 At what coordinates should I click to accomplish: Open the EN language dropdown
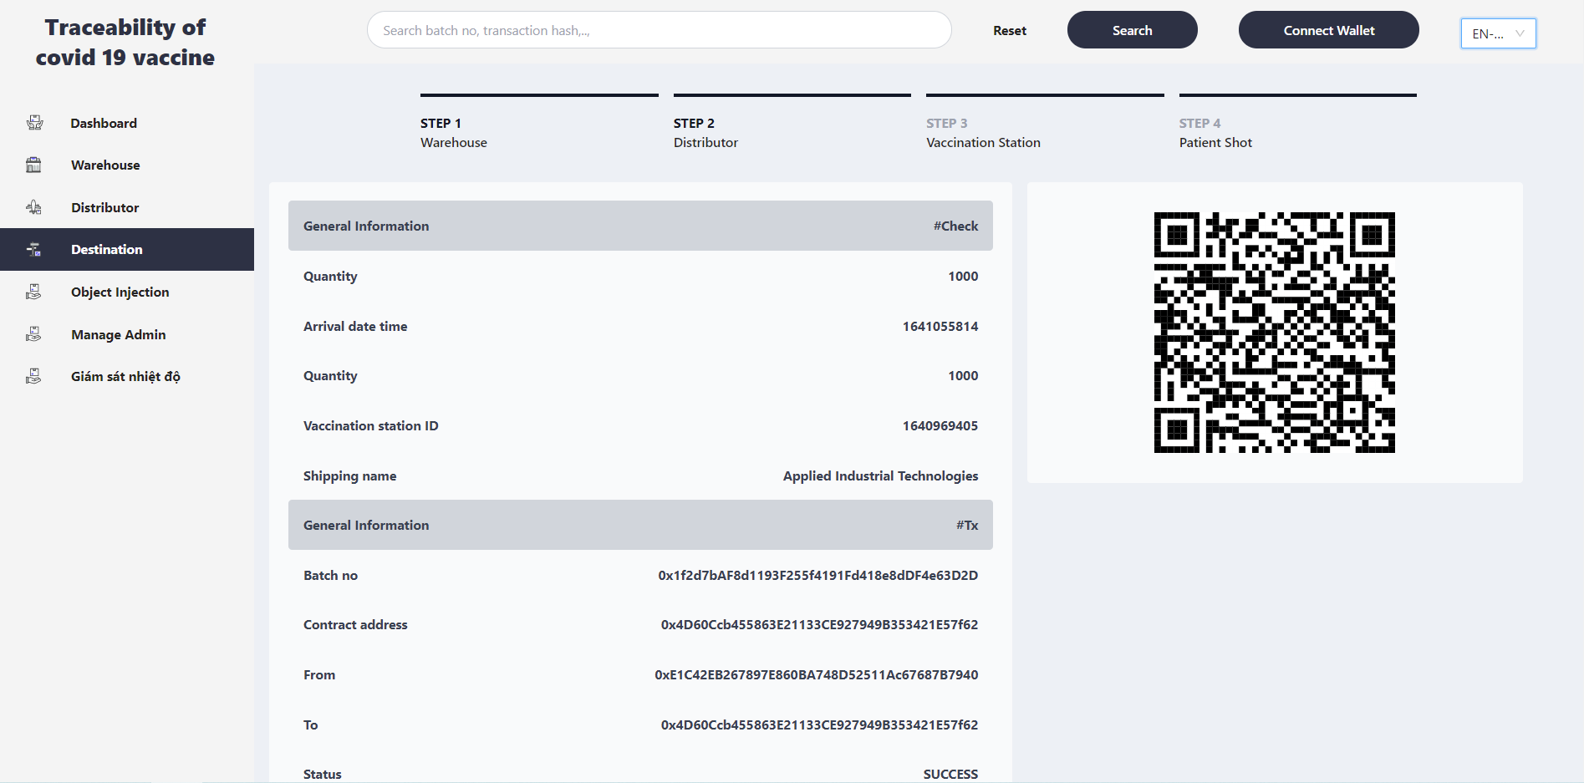tap(1498, 33)
